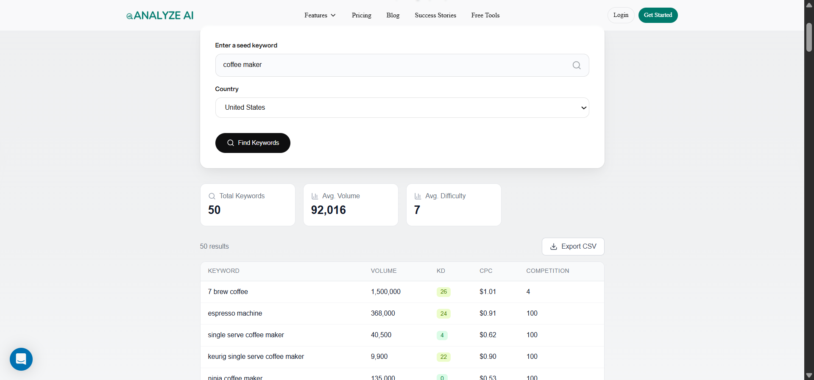
Task: Click the KD badge 22
Action: tap(443, 357)
